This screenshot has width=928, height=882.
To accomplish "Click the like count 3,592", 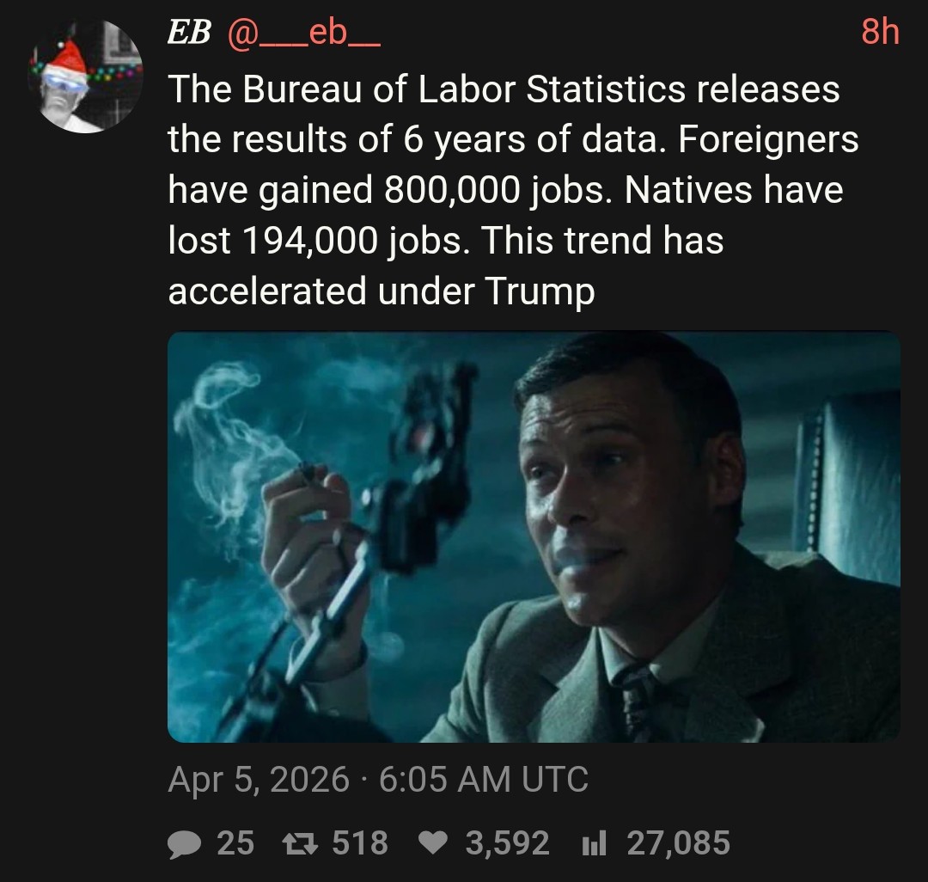I will (x=507, y=843).
